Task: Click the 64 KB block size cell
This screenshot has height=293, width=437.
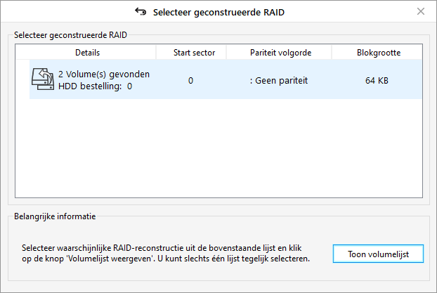Action: tap(377, 81)
